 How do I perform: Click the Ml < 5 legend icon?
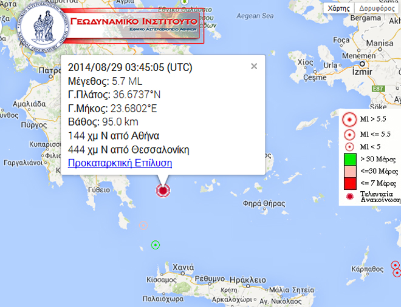tap(349, 147)
